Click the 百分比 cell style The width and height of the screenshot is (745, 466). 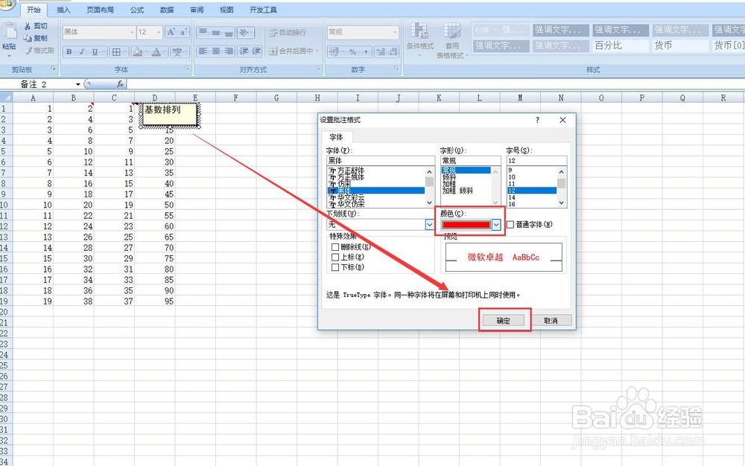(621, 45)
